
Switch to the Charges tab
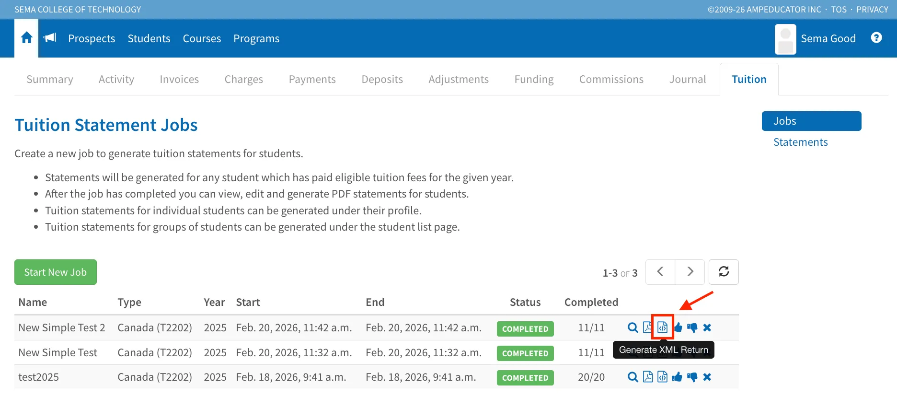click(244, 79)
